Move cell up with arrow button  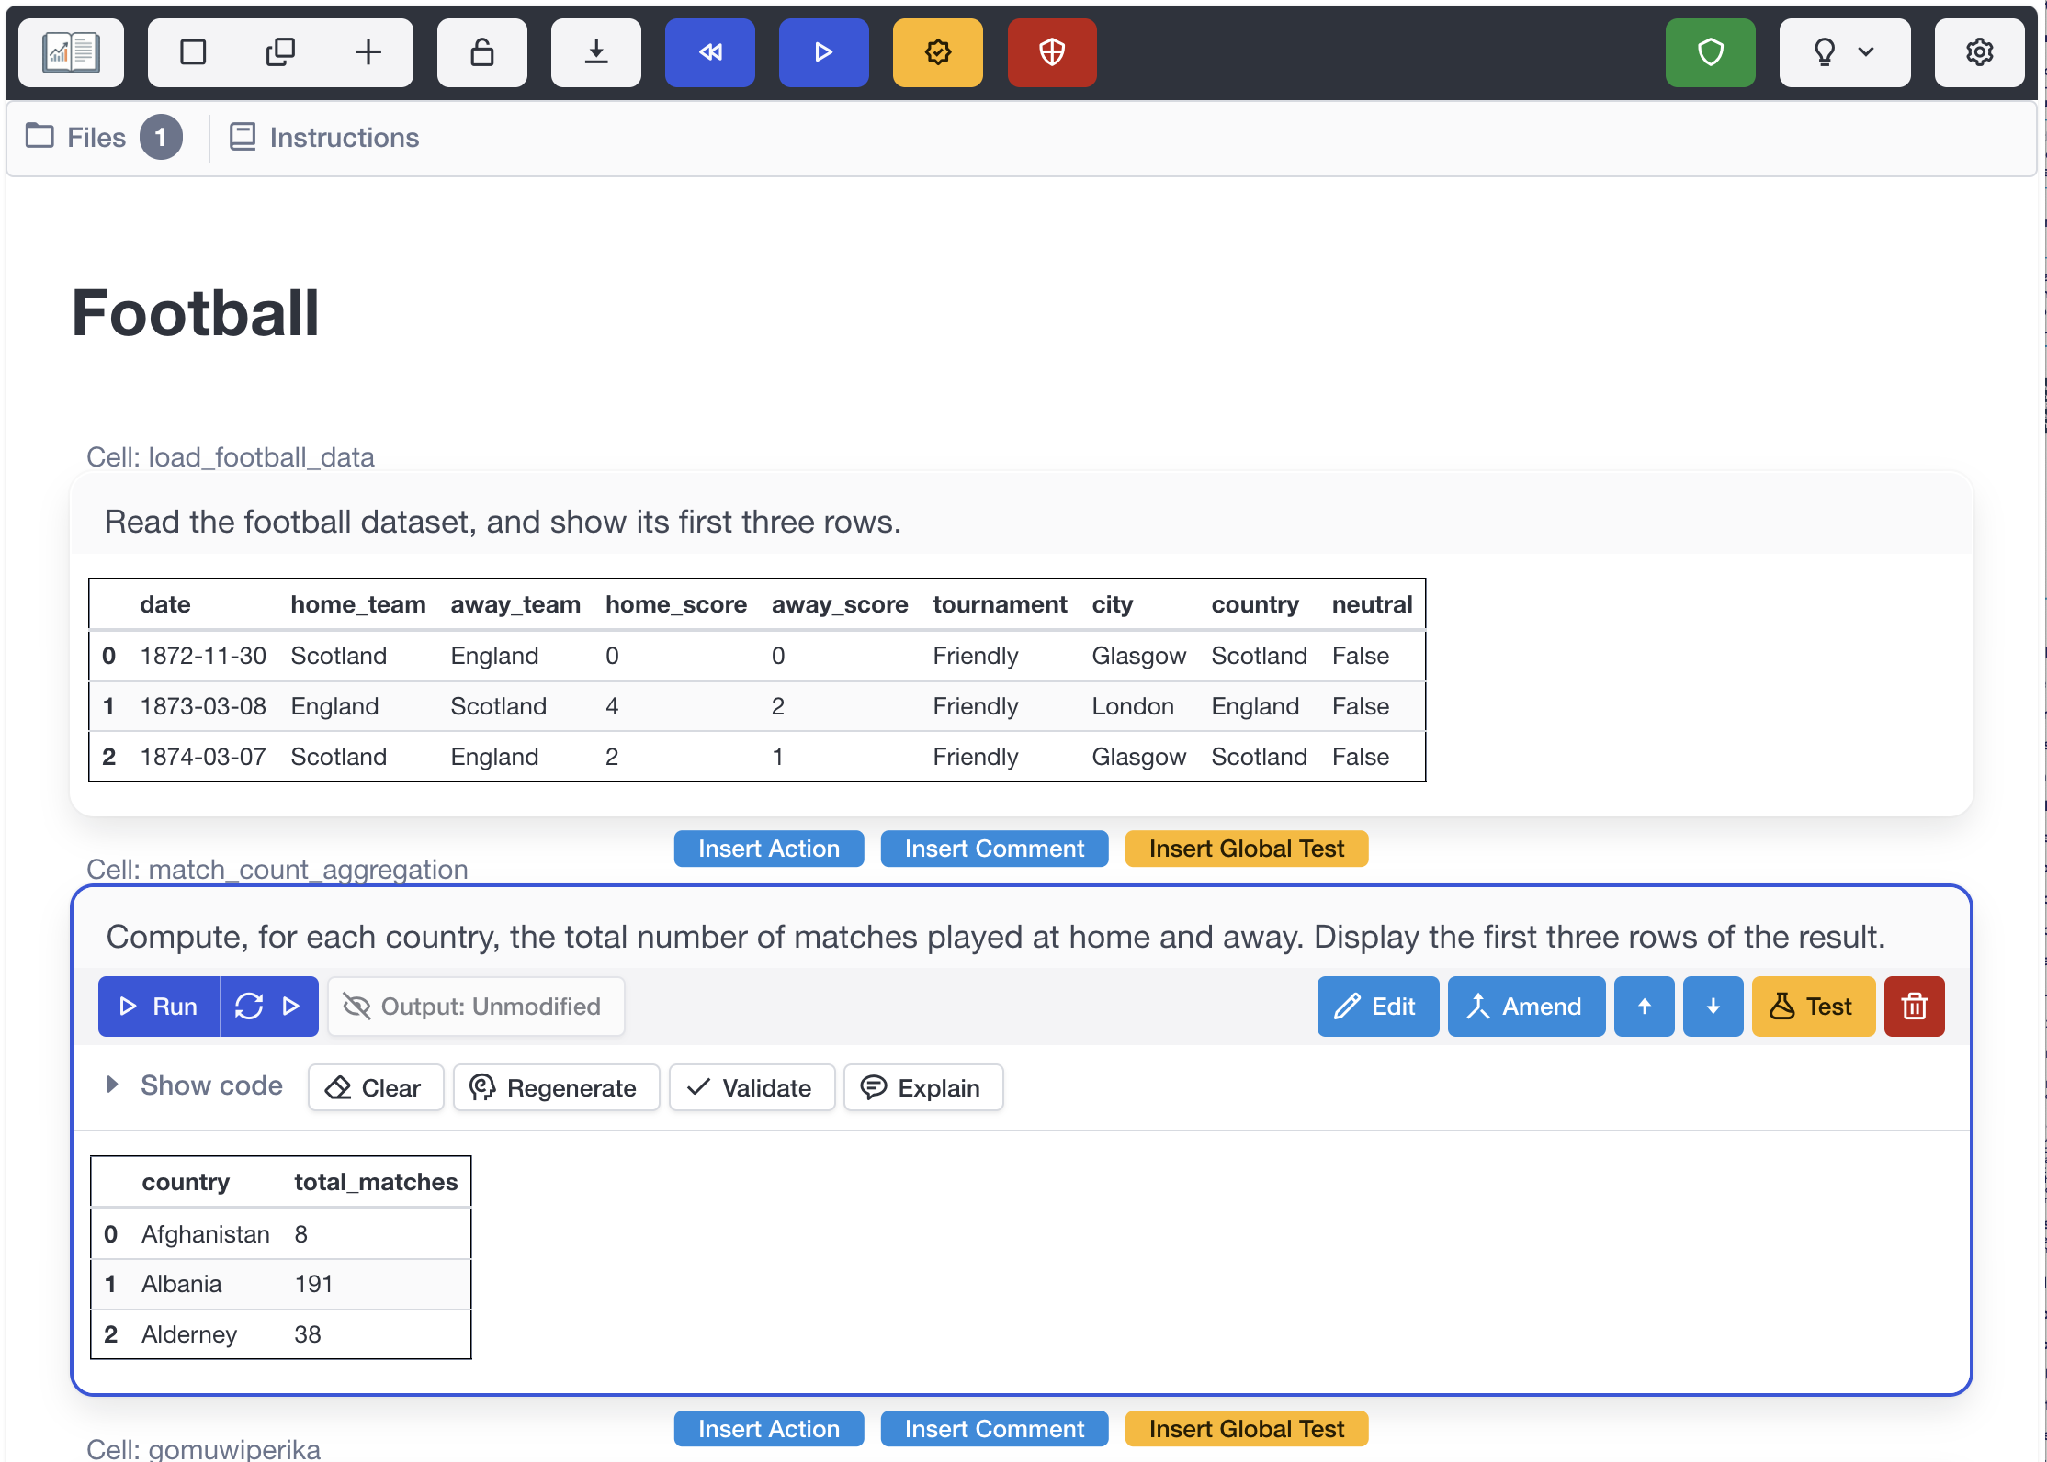(1645, 1007)
